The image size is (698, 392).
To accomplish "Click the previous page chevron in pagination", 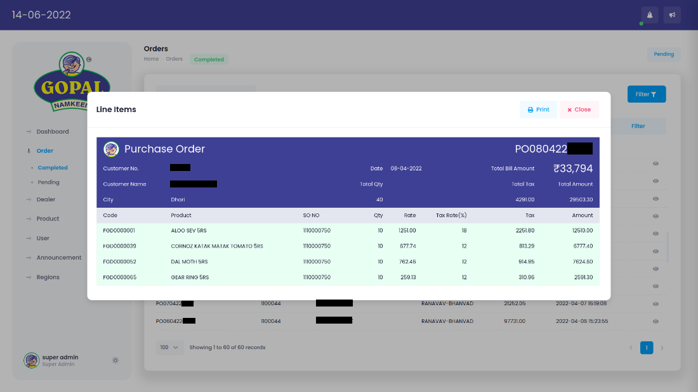I will click(x=631, y=348).
